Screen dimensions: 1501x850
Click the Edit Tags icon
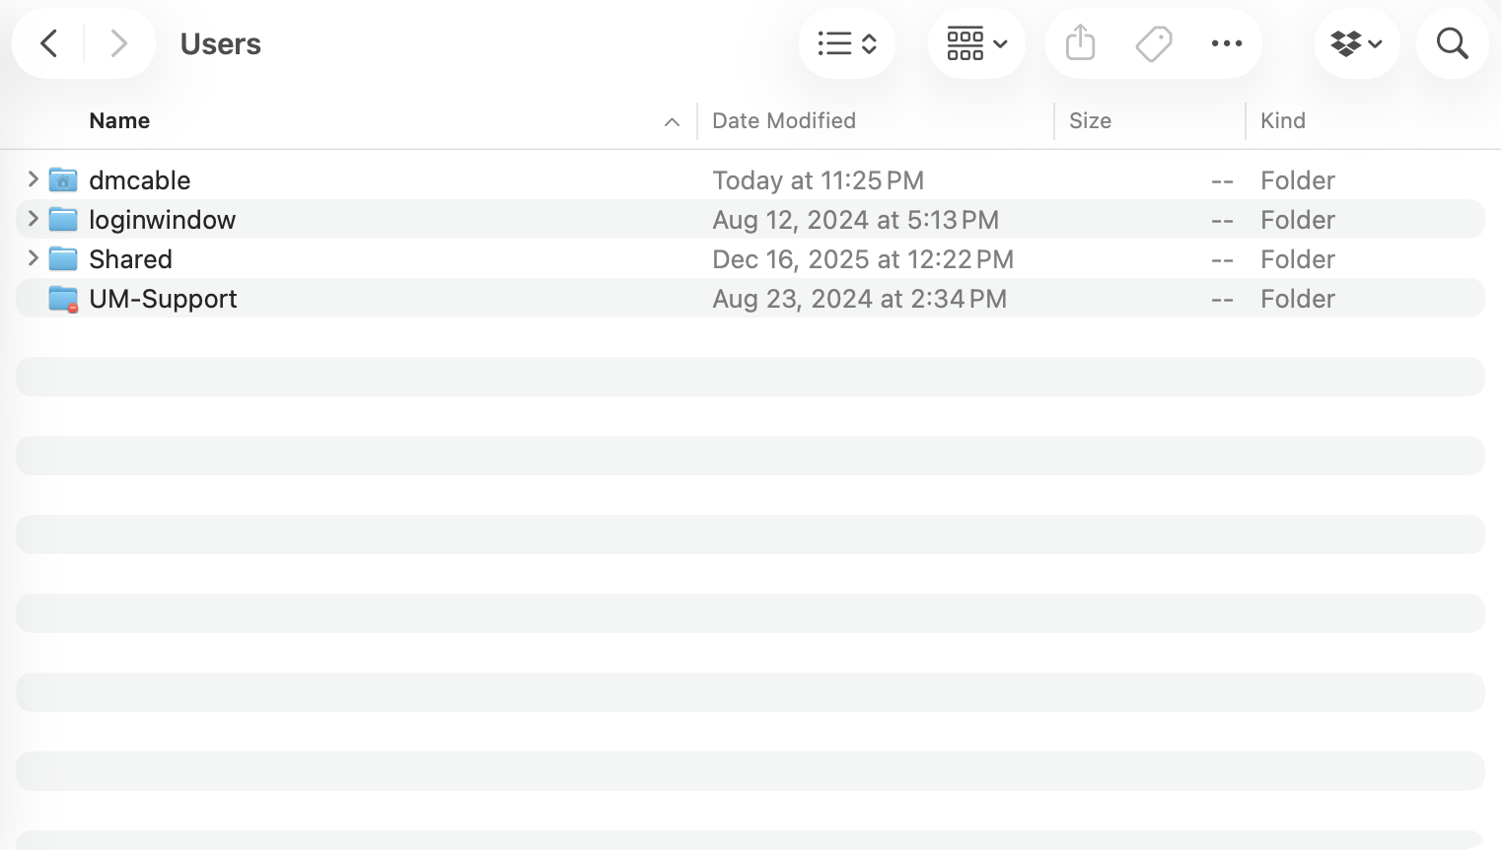tap(1153, 43)
